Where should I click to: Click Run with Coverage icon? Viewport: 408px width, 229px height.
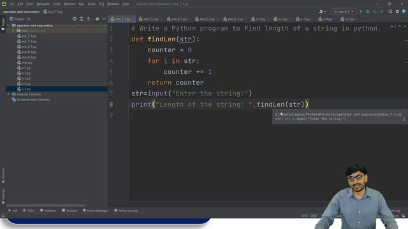click(375, 11)
